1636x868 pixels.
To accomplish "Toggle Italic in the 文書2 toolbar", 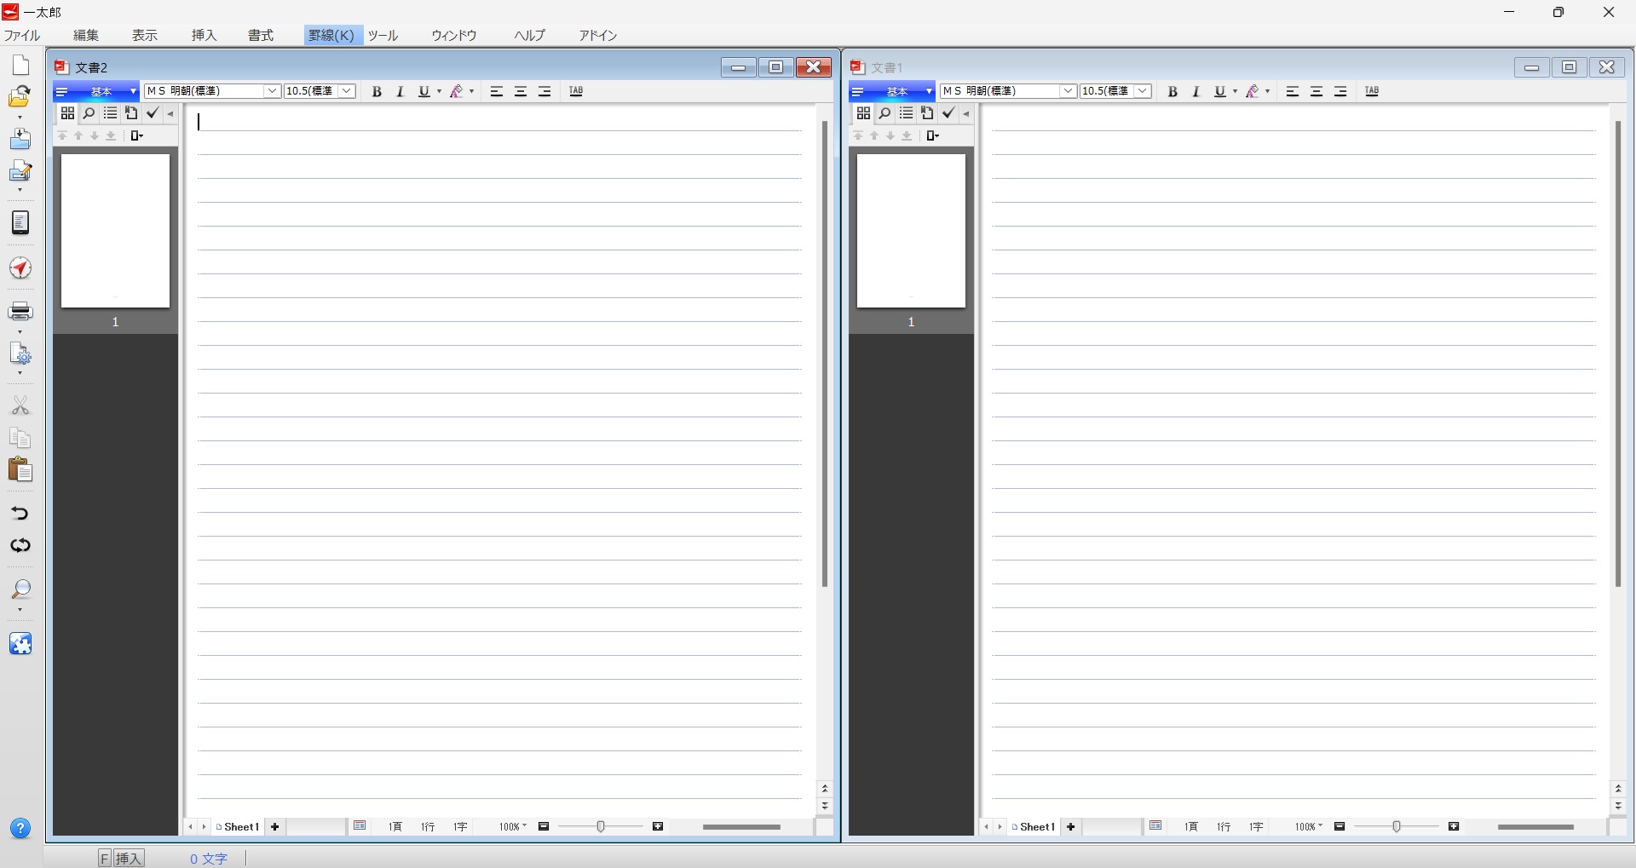I will 400,91.
